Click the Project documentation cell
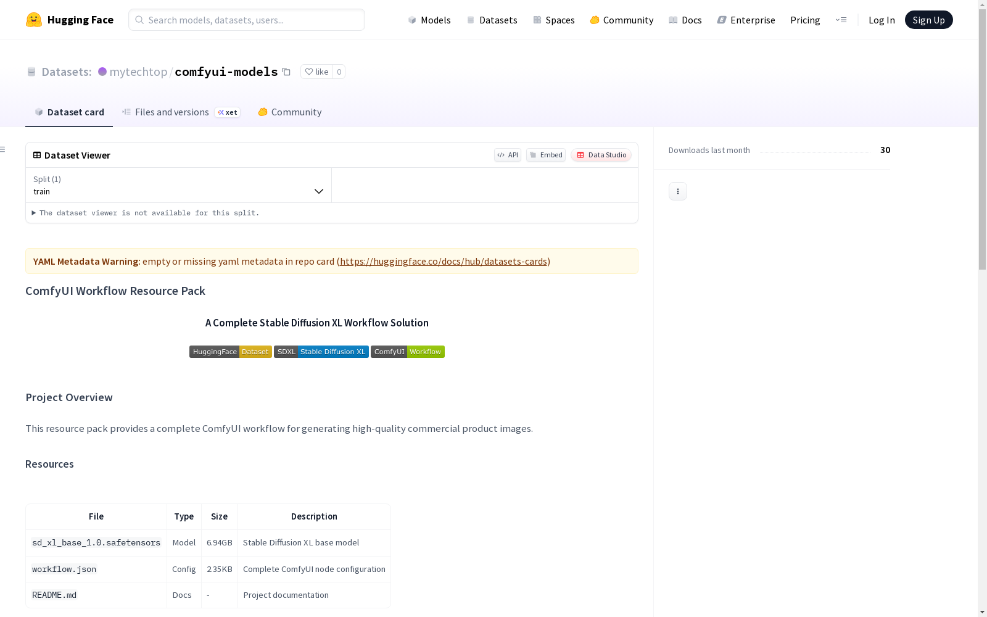 [314, 595]
